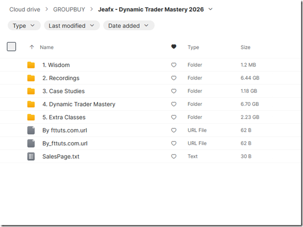The image size is (303, 227).
Task: Sort by the Size column header
Action: point(246,47)
